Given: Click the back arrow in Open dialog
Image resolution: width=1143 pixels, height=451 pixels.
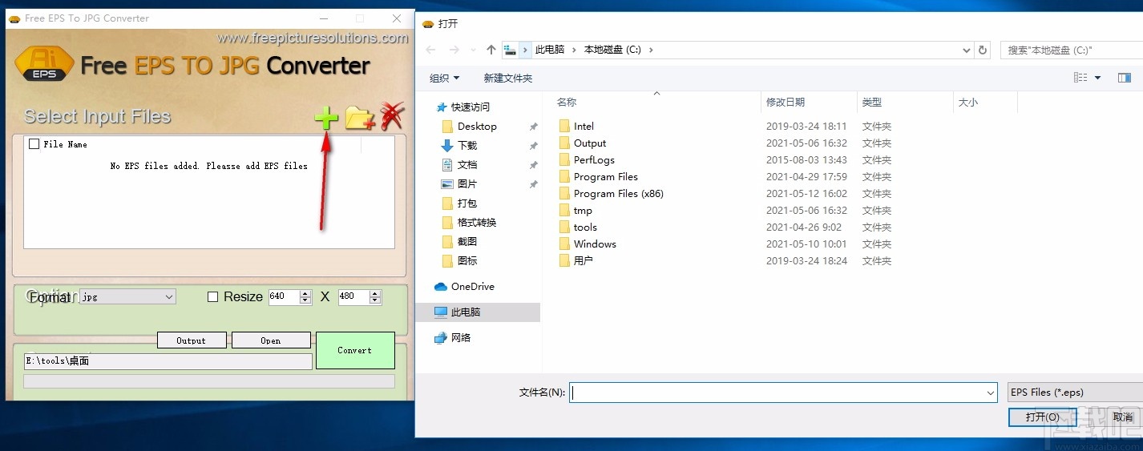Looking at the screenshot, I should pyautogui.click(x=430, y=50).
